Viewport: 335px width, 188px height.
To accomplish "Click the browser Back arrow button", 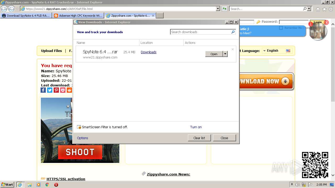I will 4,9.
